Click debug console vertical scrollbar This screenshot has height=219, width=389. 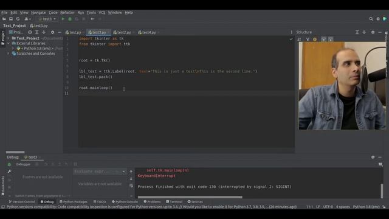tap(382, 190)
